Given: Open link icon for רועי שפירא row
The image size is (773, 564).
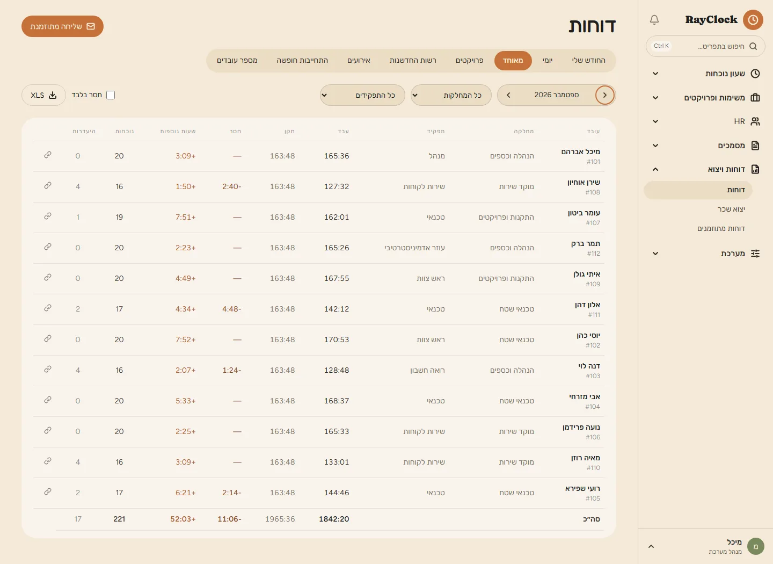Looking at the screenshot, I should click(48, 492).
